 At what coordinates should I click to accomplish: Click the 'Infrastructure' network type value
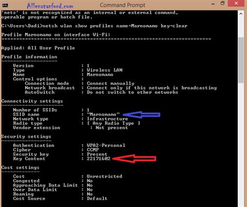coord(107,119)
